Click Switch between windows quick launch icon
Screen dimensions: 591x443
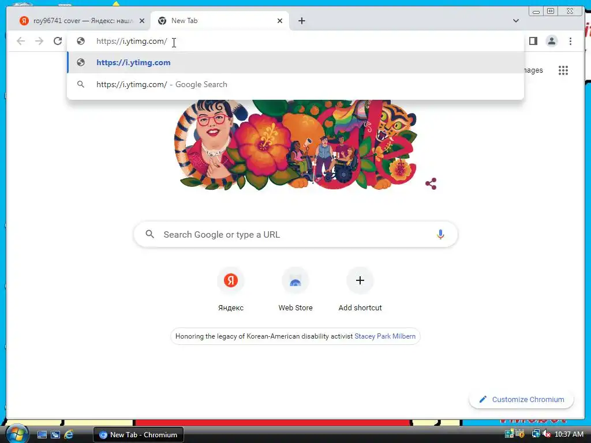(x=55, y=434)
